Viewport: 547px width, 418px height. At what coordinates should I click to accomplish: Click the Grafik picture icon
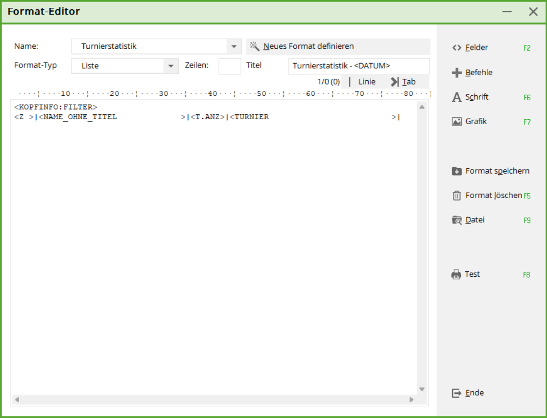pyautogui.click(x=456, y=122)
